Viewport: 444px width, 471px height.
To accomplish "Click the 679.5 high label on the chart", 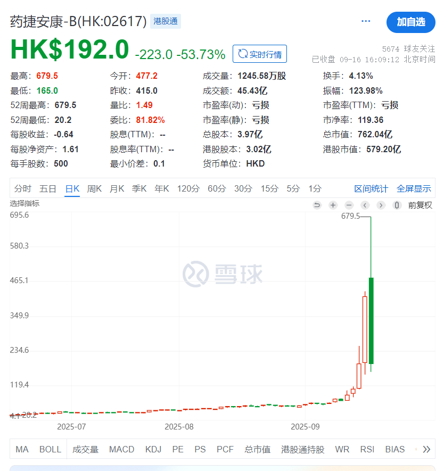I will (350, 216).
